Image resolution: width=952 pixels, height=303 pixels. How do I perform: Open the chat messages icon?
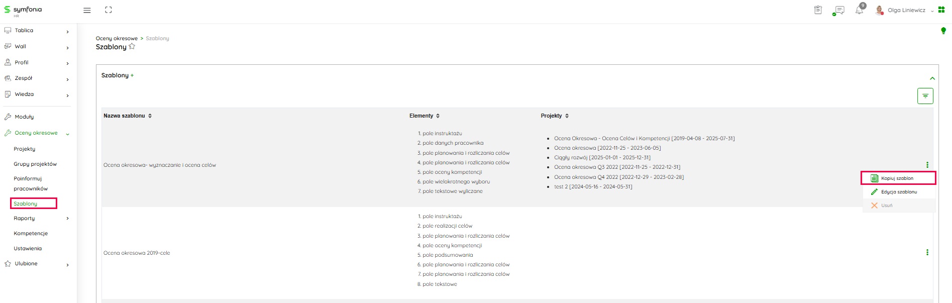pyautogui.click(x=838, y=11)
